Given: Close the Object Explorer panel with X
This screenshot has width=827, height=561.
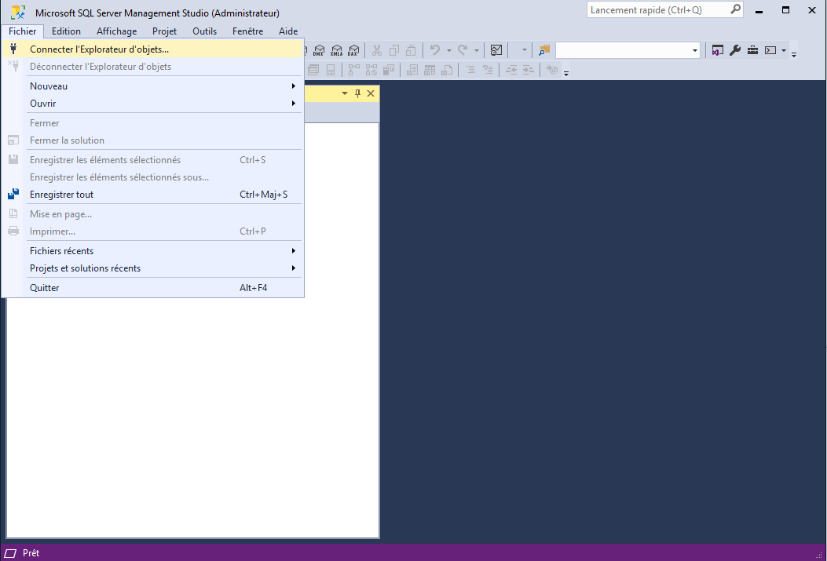Looking at the screenshot, I should coord(371,93).
